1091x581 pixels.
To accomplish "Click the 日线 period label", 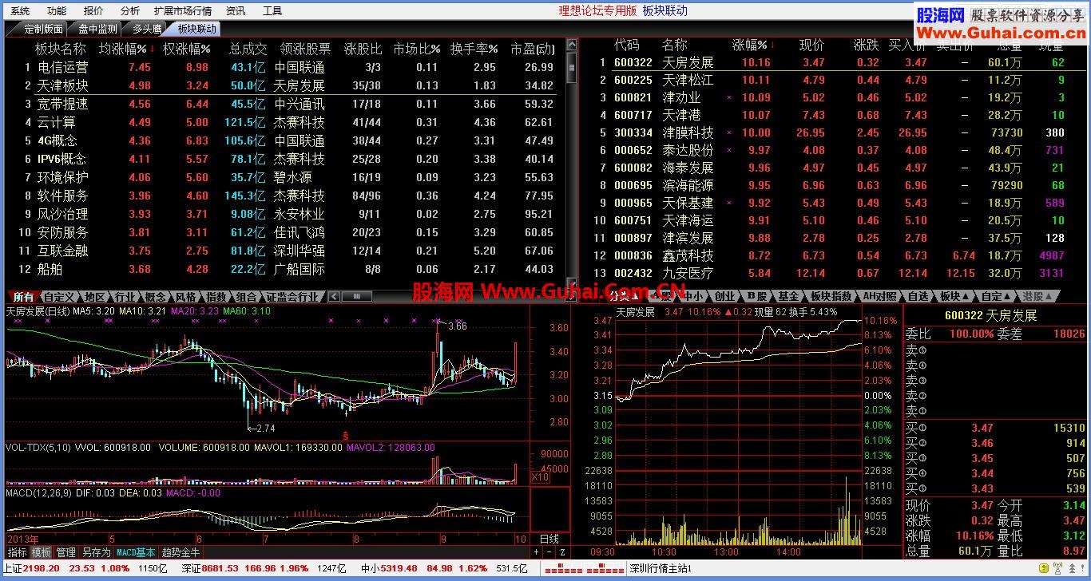I will click(x=549, y=539).
